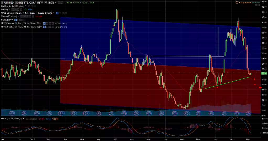Expand the Lin Reg indicator dropdown arrow
This screenshot has width=268, height=141.
(x=26, y=6)
